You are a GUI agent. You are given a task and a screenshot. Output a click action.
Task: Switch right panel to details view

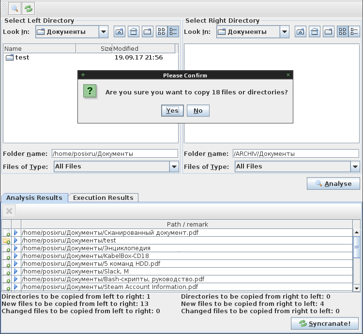(x=354, y=31)
